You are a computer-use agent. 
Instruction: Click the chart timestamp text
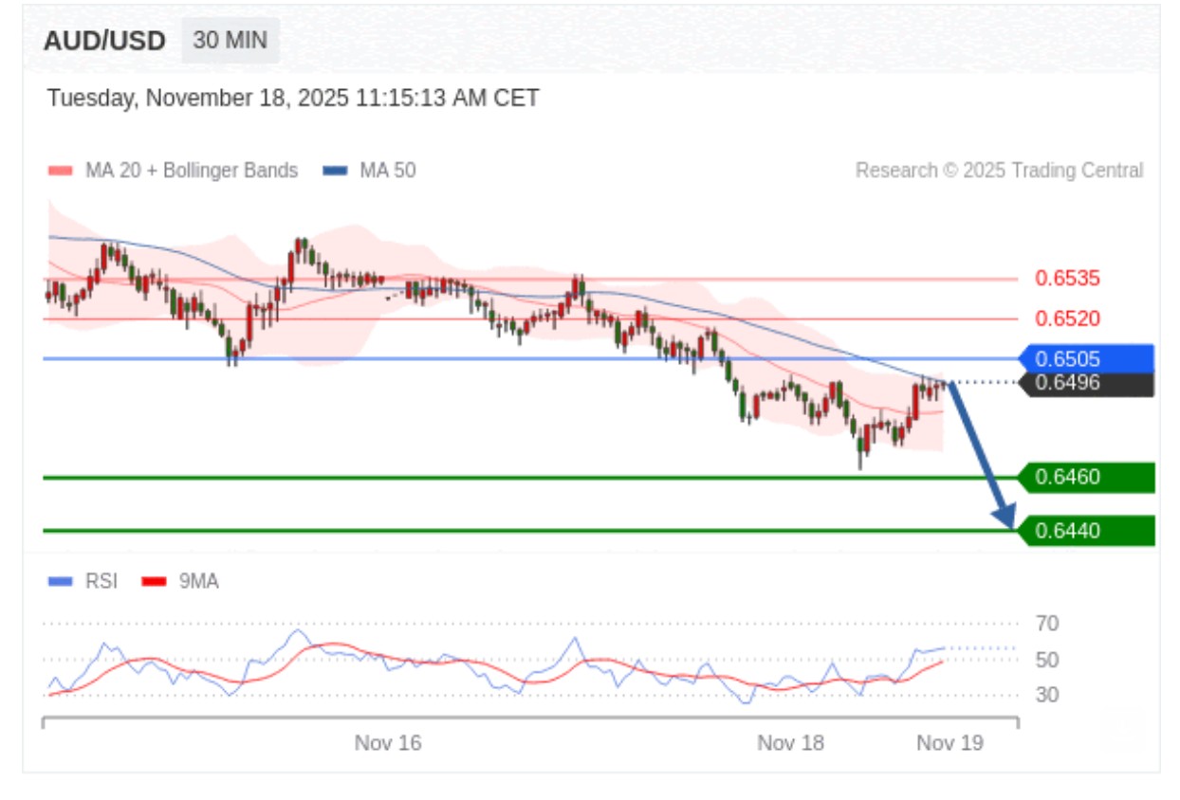[x=293, y=99]
